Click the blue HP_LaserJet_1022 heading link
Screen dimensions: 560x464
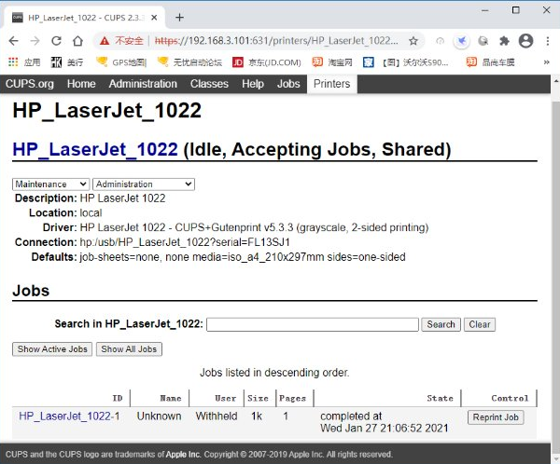click(x=95, y=149)
